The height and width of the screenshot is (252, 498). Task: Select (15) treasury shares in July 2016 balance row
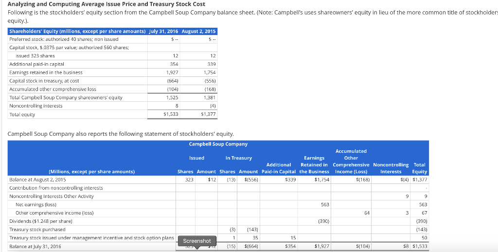[231, 246]
